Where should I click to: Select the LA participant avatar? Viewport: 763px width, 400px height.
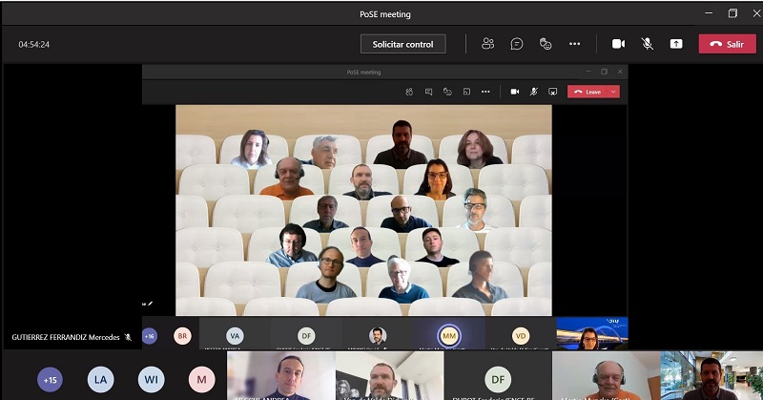pos(100,379)
